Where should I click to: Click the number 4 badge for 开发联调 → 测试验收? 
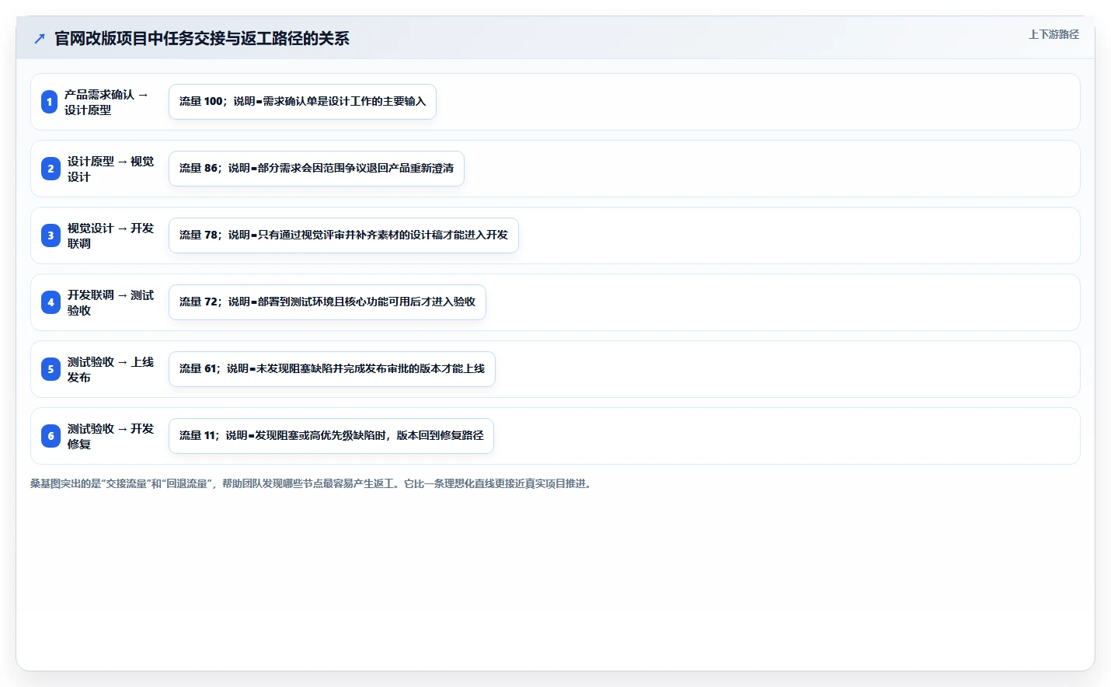[x=50, y=302]
